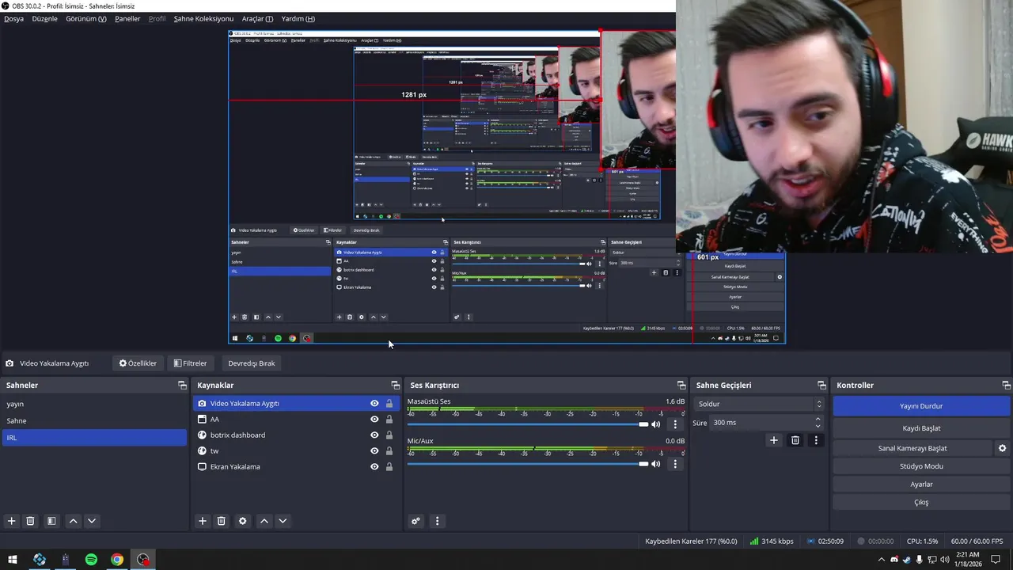Toggle visibility of botrix dashboard source
Image resolution: width=1013 pixels, height=570 pixels.
tap(374, 435)
